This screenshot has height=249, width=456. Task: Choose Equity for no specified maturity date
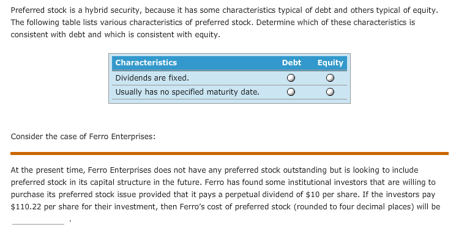click(330, 92)
